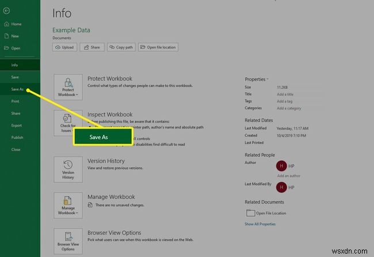Click Show All Properties link
The image size is (374, 257).
coord(260,224)
